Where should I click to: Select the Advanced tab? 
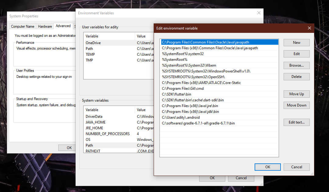tap(63, 26)
